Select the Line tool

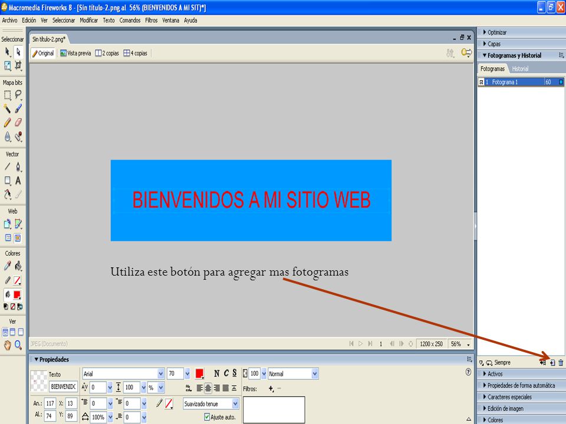7,167
